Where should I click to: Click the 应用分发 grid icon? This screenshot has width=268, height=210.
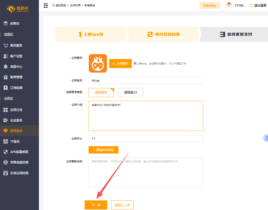click(x=6, y=110)
